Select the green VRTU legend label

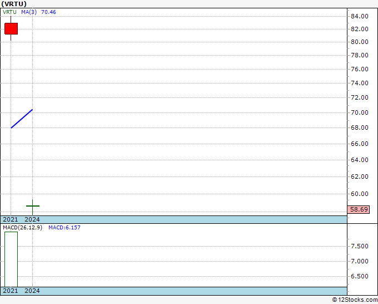pos(9,12)
